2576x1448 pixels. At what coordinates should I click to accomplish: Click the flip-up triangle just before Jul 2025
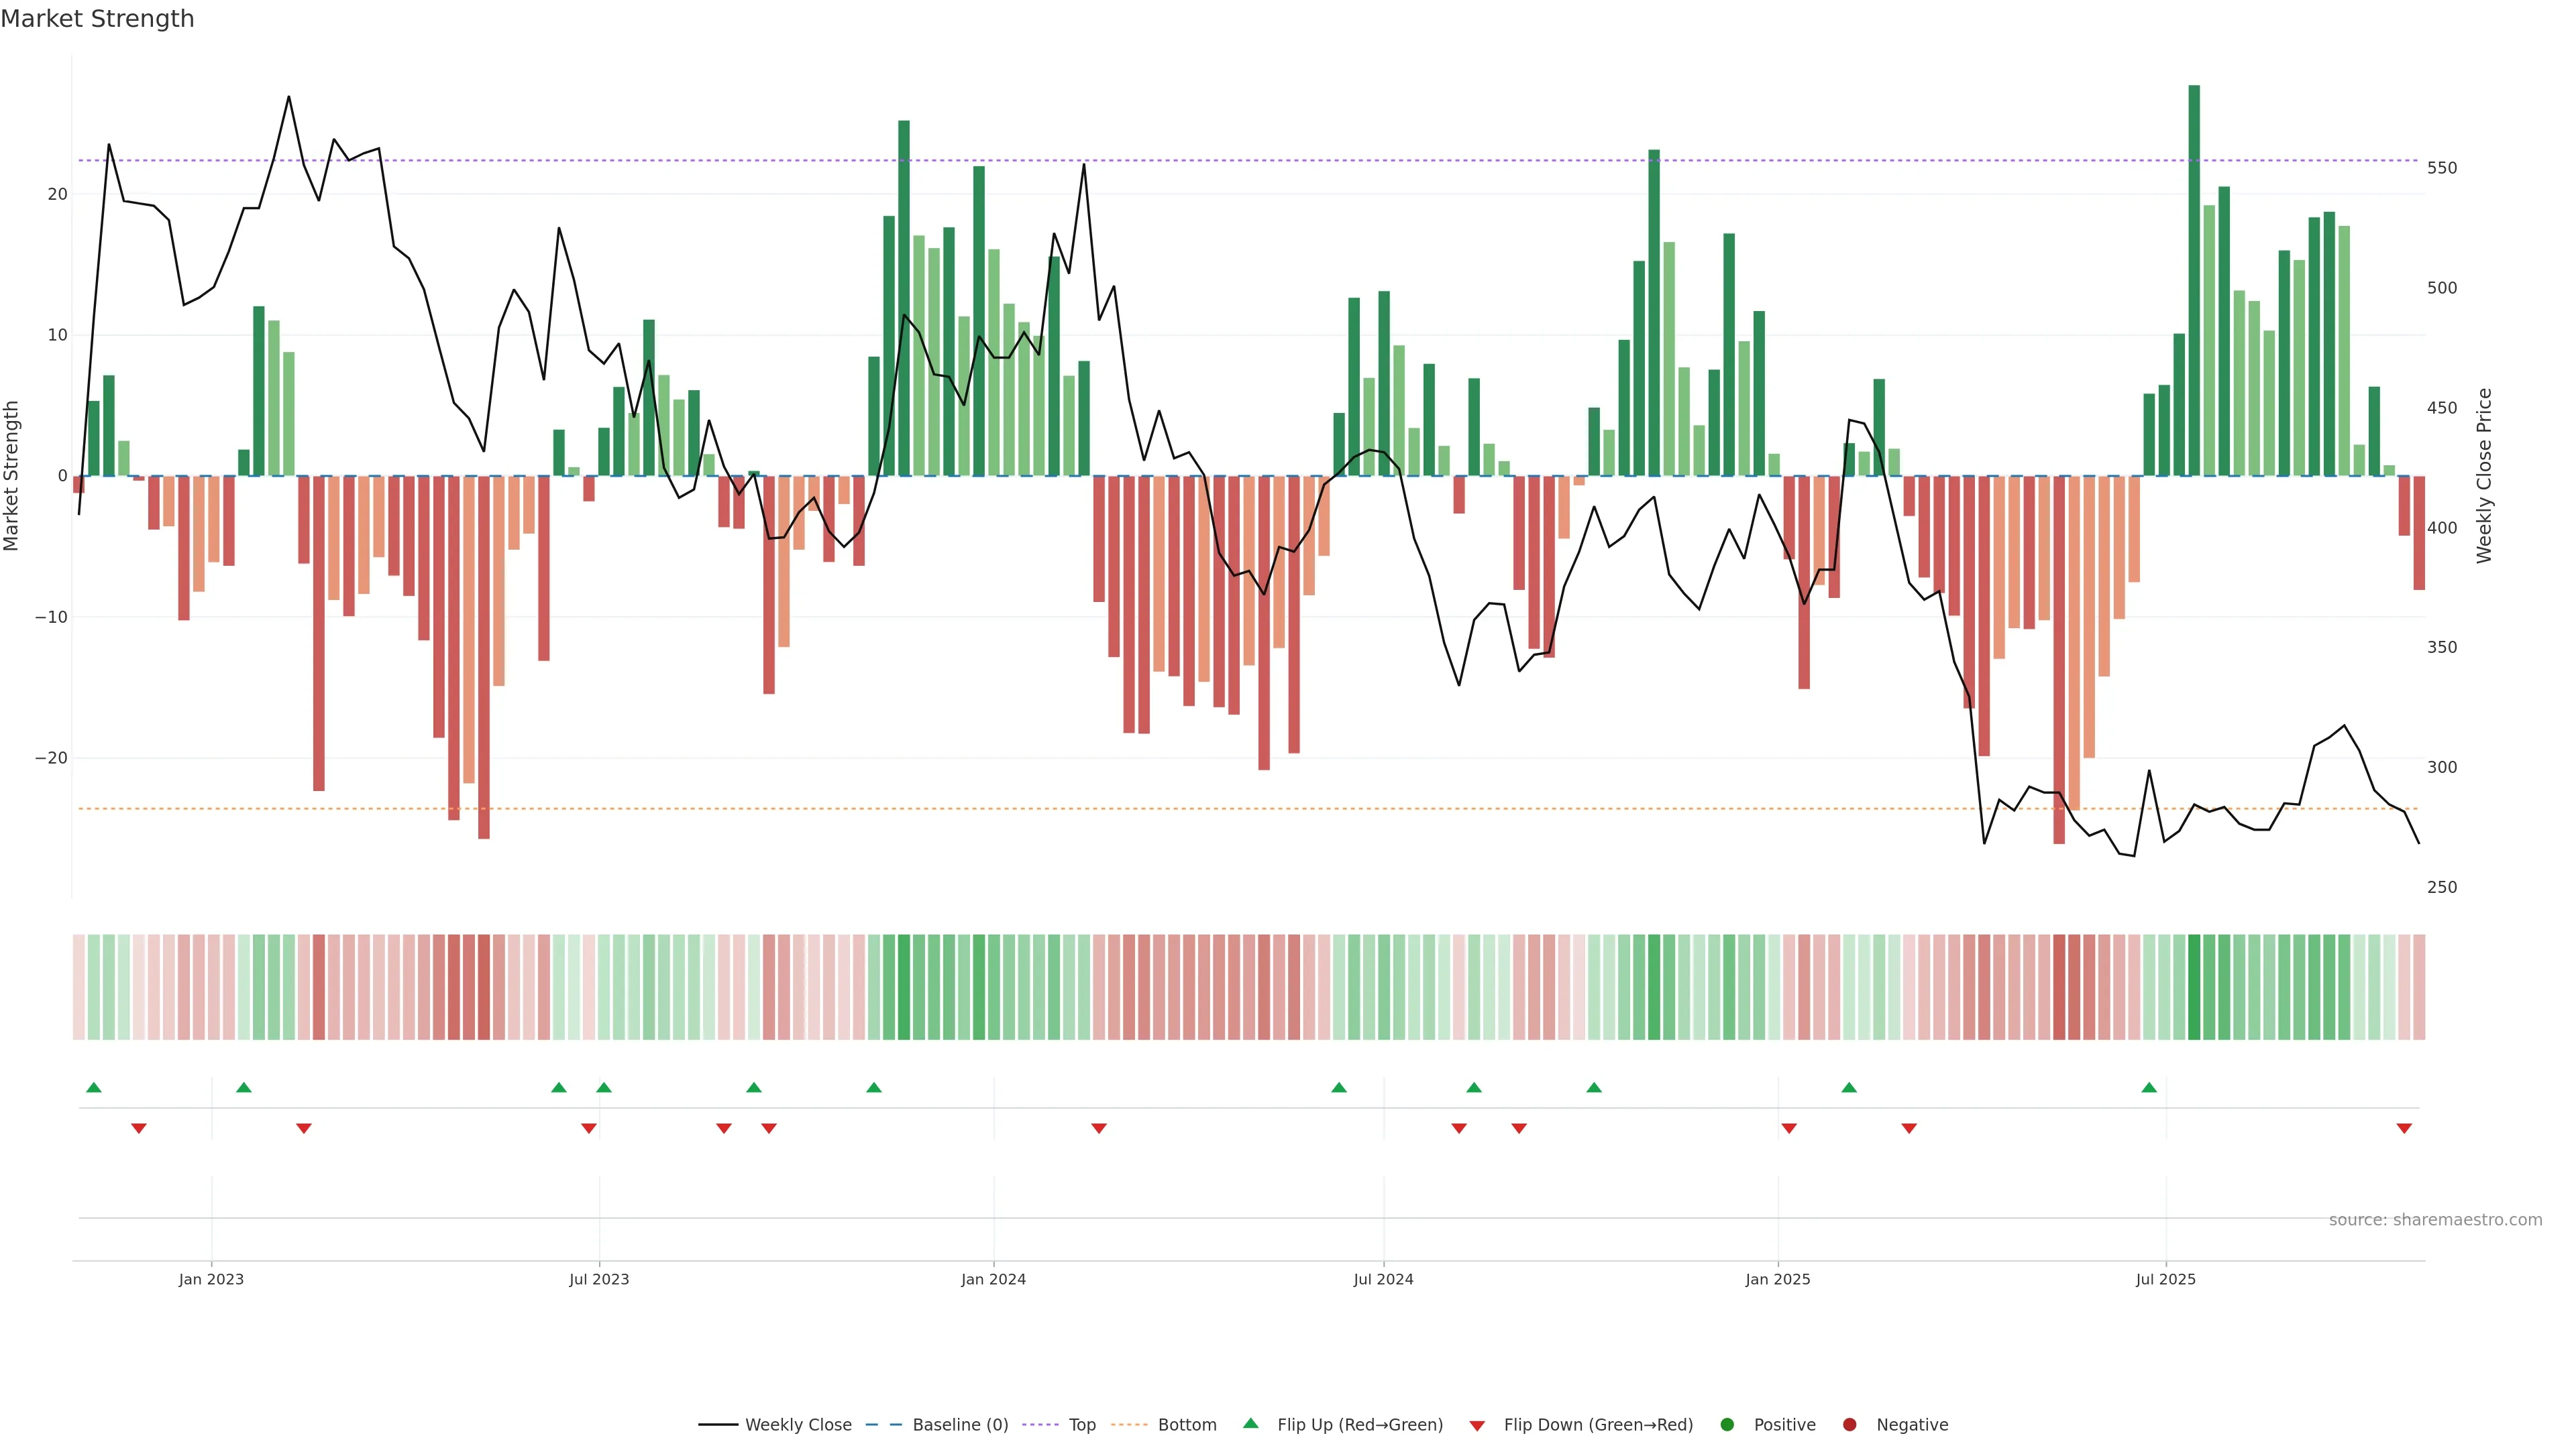click(2149, 1087)
